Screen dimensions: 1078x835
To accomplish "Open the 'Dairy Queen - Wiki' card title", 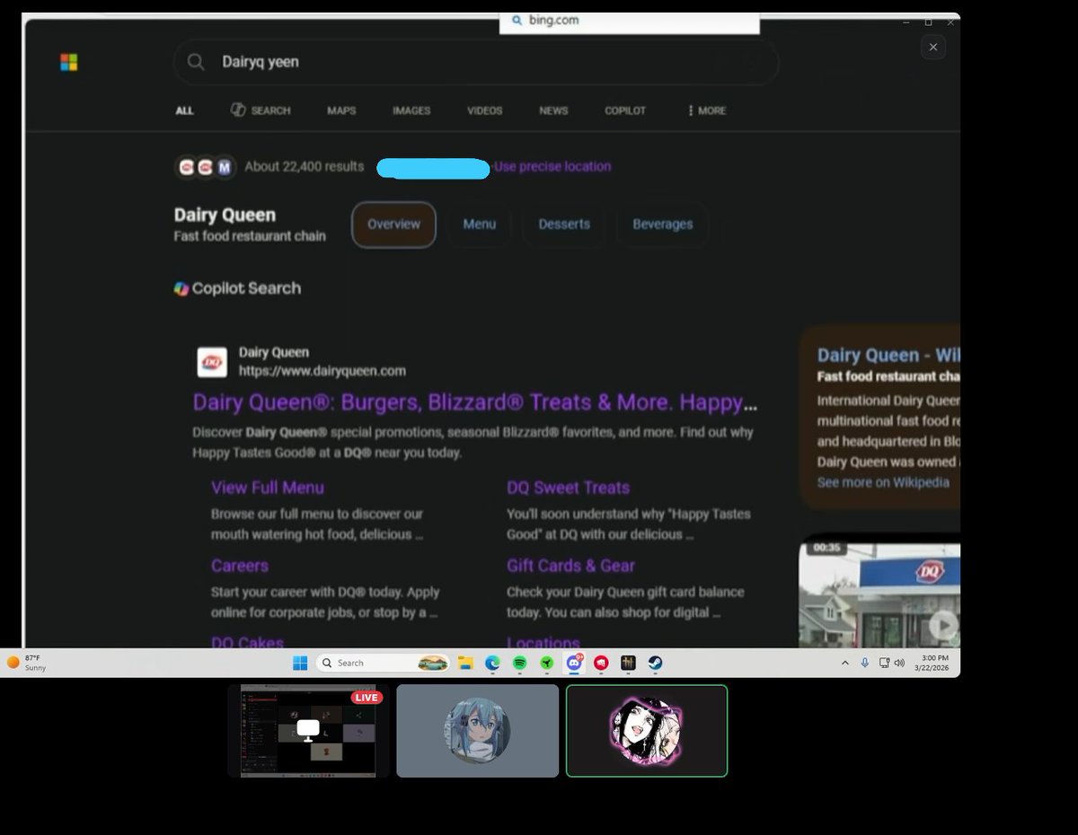I will [888, 356].
